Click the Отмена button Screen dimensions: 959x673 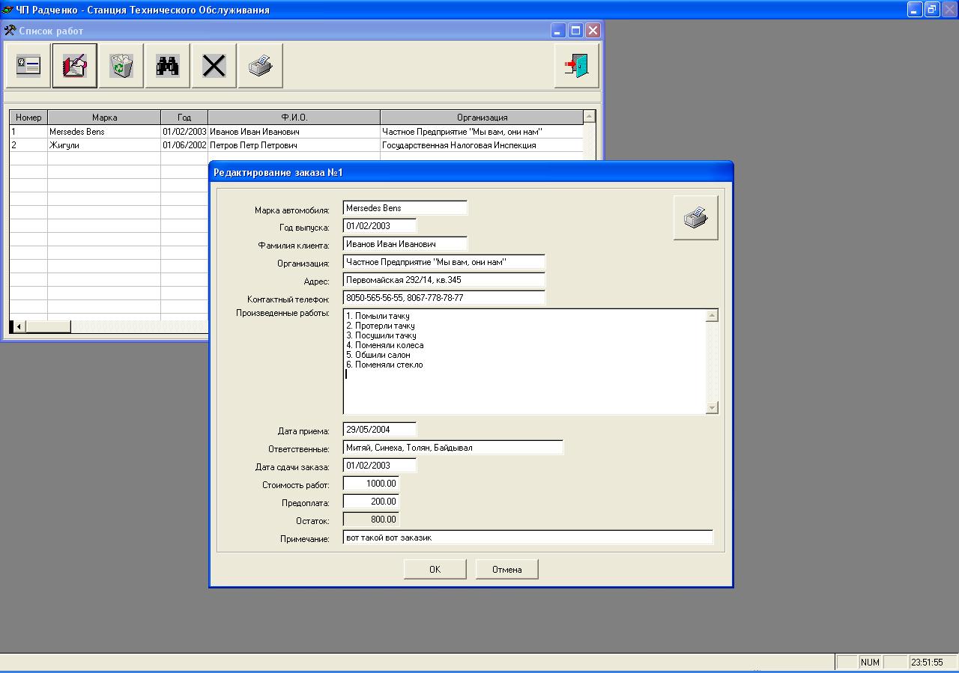coord(507,570)
